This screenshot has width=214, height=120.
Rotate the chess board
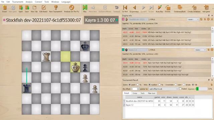(168, 9)
